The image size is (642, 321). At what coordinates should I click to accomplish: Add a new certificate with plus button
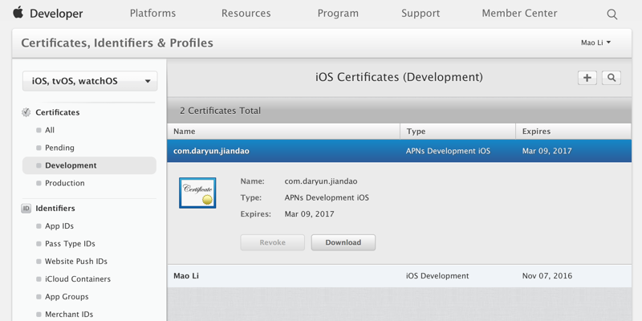(x=587, y=78)
